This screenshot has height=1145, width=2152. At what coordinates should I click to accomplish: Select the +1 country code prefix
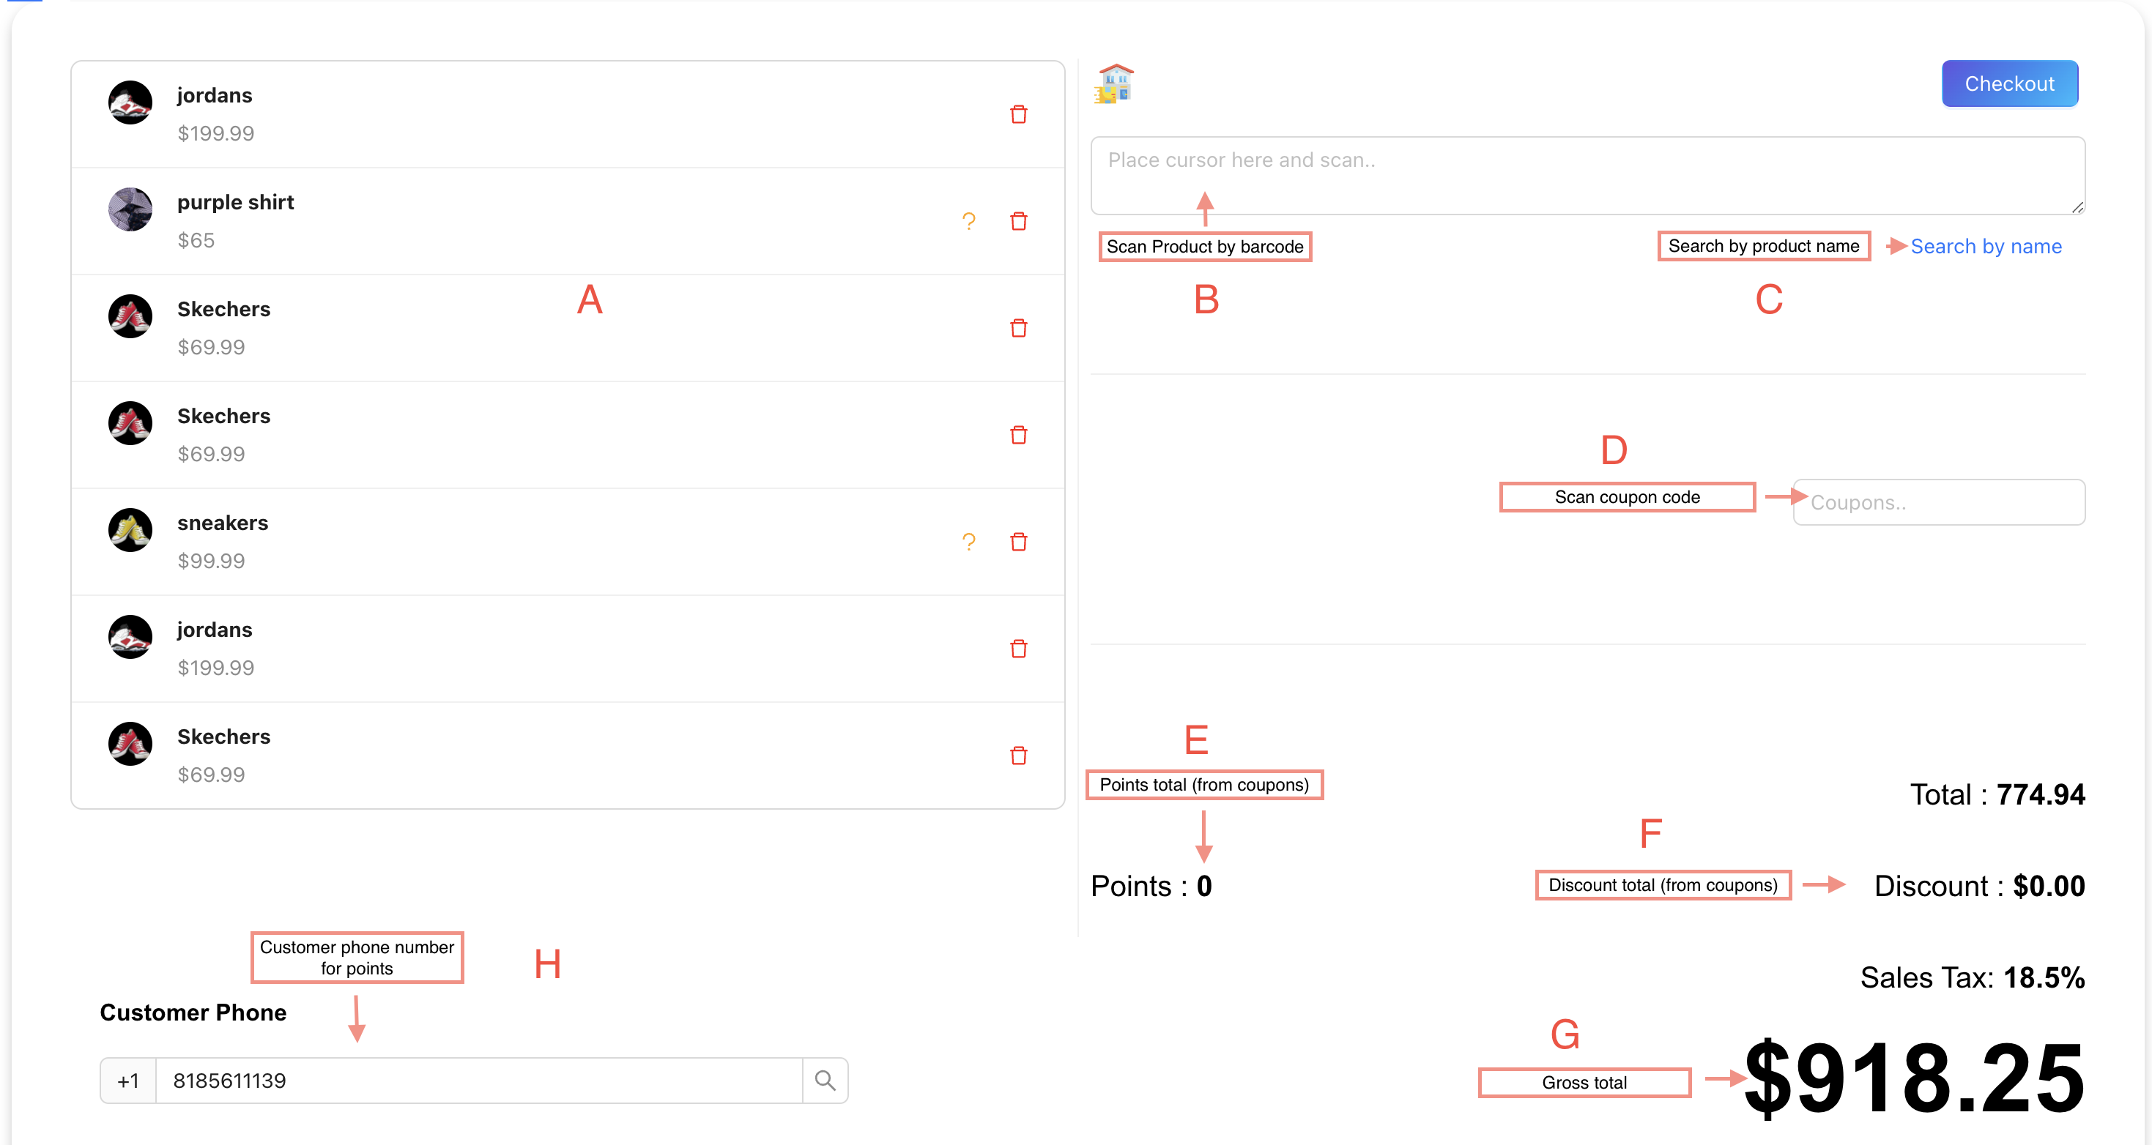[x=128, y=1080]
